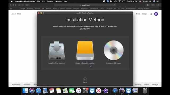170x95 pixels.
Task: Select Install to This Machine icon
Action: click(x=57, y=50)
